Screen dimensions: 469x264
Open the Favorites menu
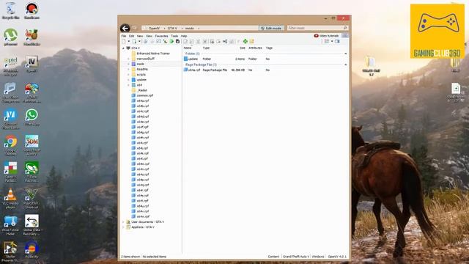click(x=161, y=36)
